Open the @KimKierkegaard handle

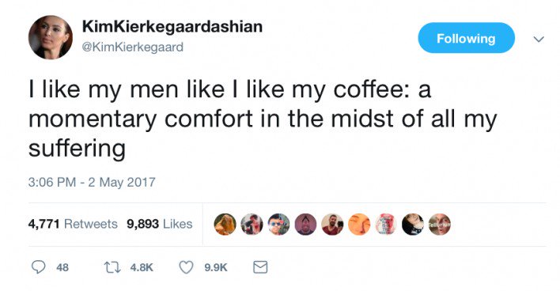tap(133, 47)
